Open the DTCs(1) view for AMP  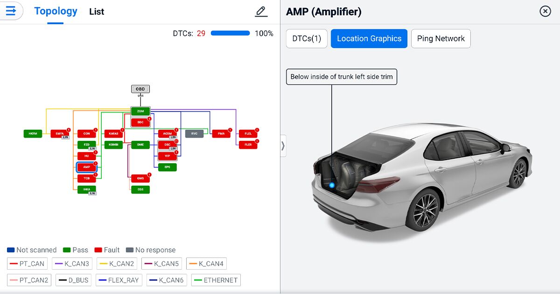(307, 39)
